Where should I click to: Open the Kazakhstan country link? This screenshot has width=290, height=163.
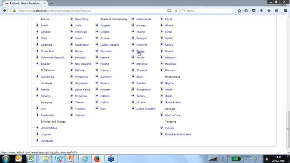pos(82,45)
